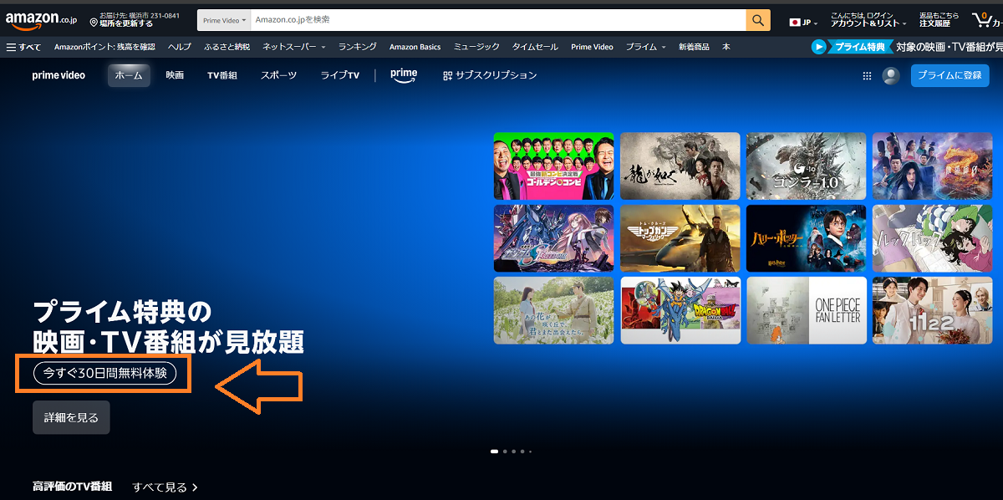The height and width of the screenshot is (500, 1003).
Task: Select the 映画 tab
Action: (x=175, y=75)
